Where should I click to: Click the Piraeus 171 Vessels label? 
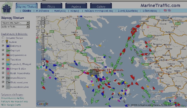click(x=109, y=70)
